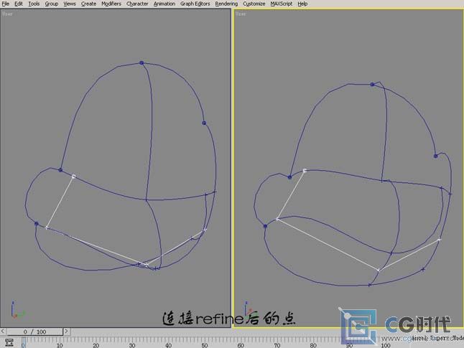This screenshot has height=348, width=464.
Task: Open the Animation menu
Action: (164, 4)
